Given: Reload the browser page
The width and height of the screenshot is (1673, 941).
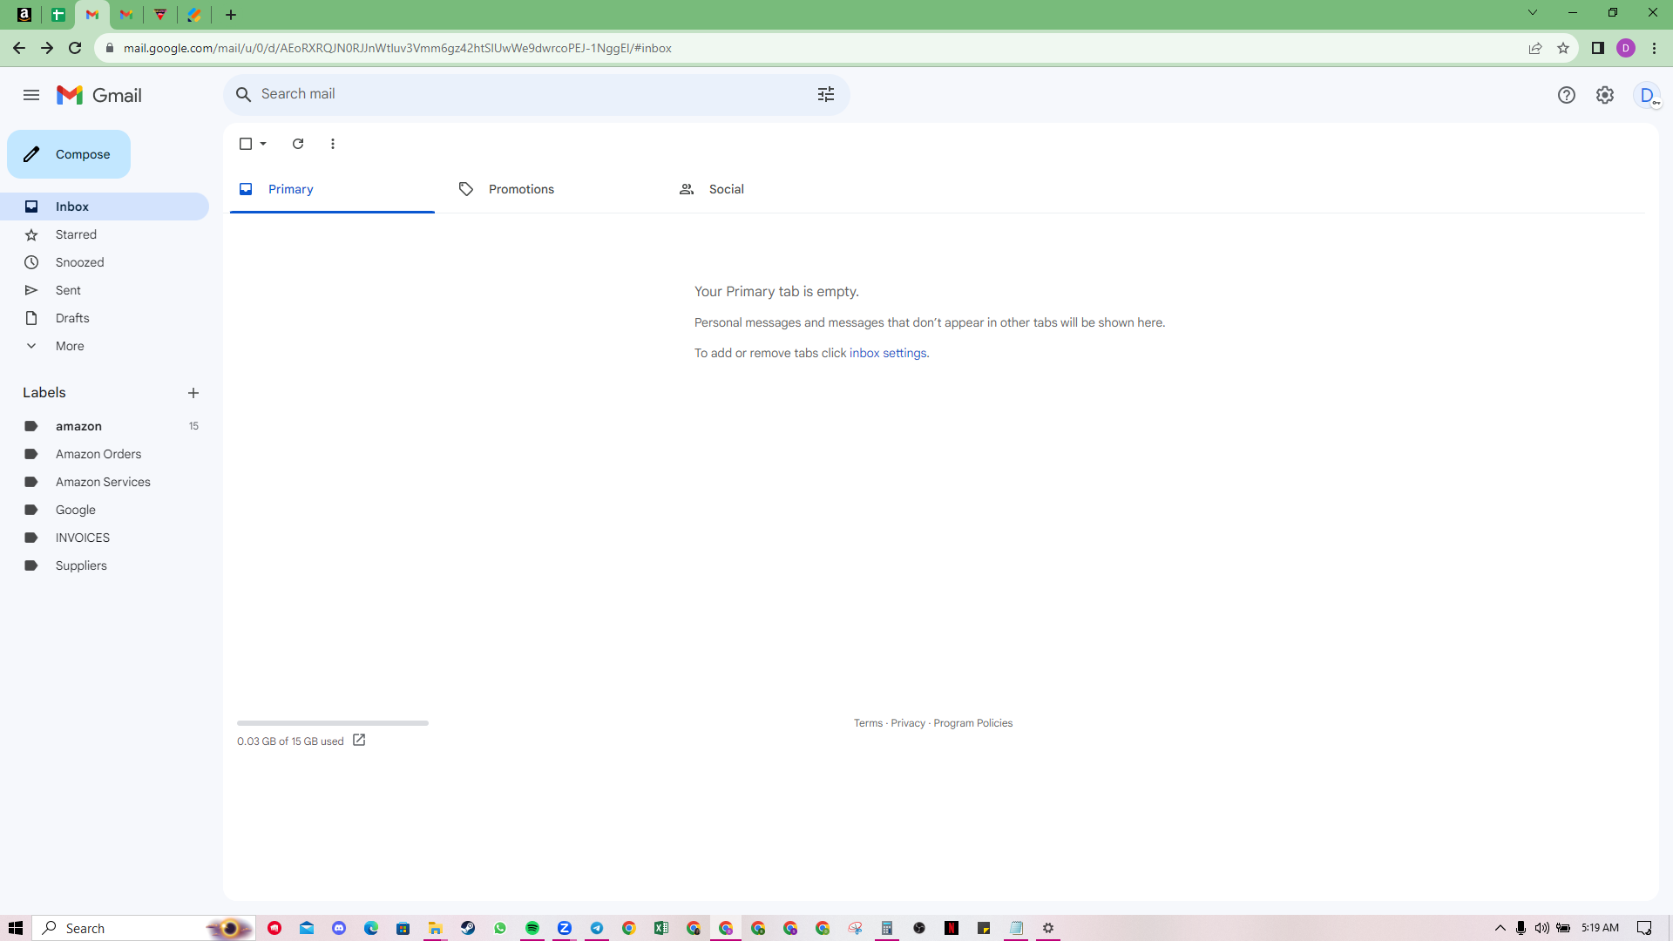Looking at the screenshot, I should coord(75,48).
